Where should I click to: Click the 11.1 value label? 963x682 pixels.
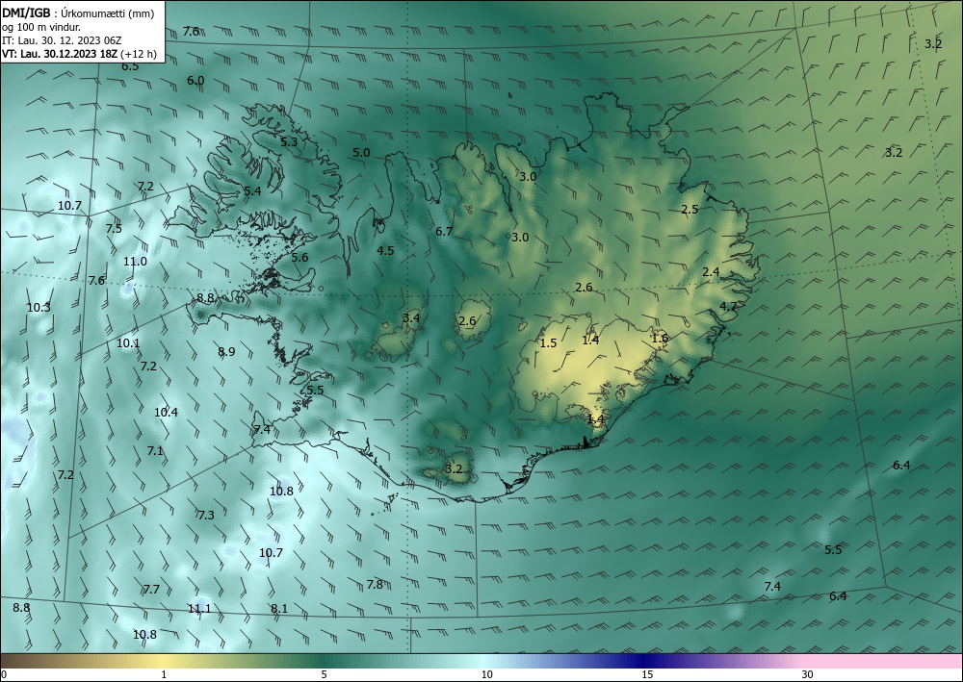(x=199, y=608)
